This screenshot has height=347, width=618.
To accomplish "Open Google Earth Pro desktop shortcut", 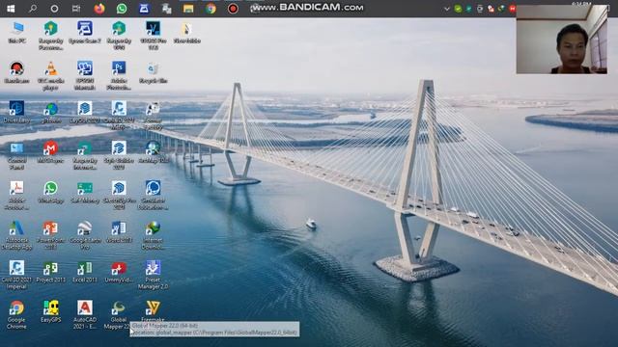I will (x=85, y=235).
